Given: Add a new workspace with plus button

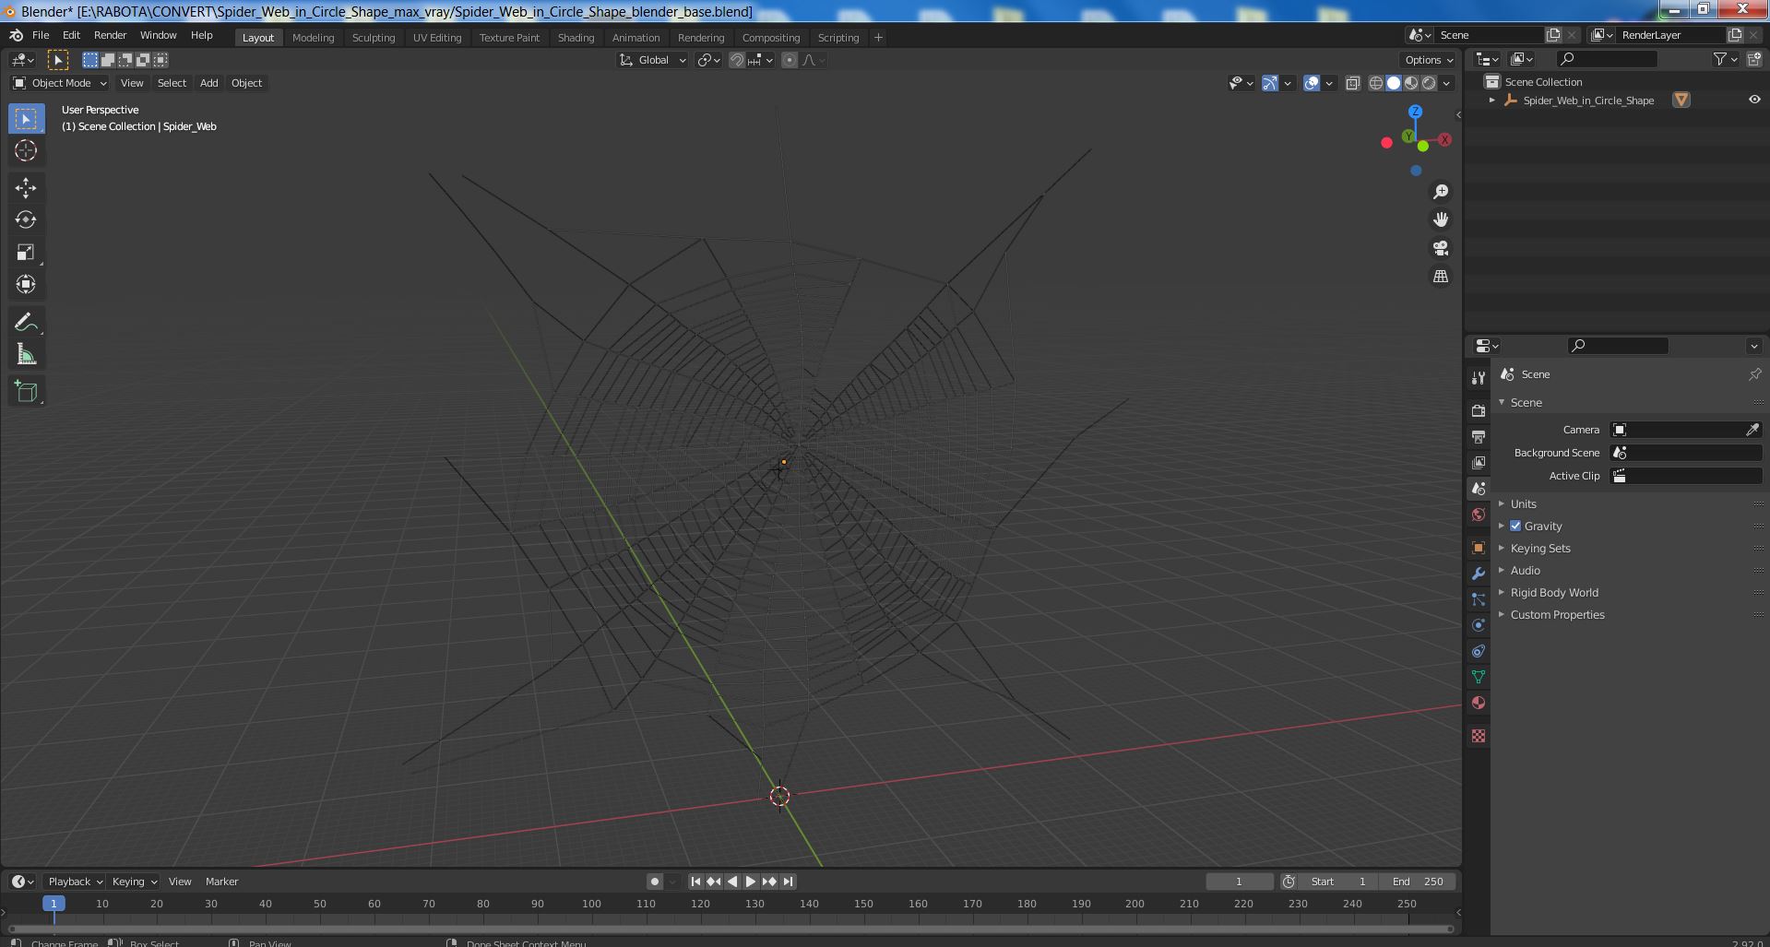Looking at the screenshot, I should point(878,37).
